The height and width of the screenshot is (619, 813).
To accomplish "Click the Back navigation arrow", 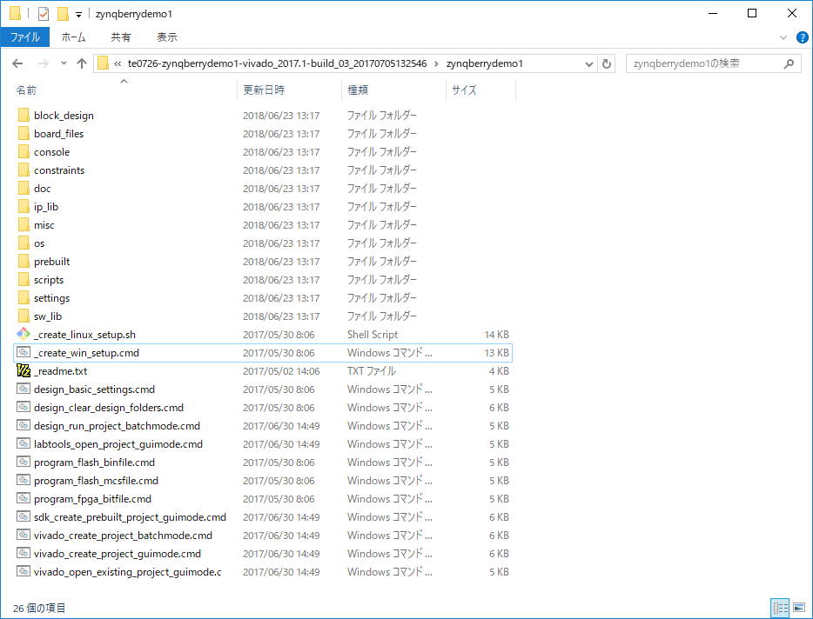I will point(17,63).
